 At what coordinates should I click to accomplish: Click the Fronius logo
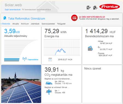pyautogui.click(x=110, y=7)
